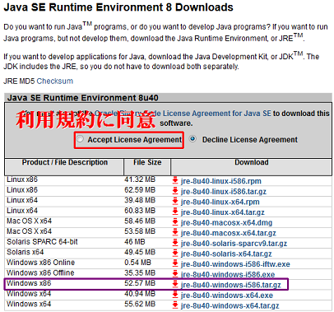Viewport: 334px width, 312px height.
Task: Click the 52.57 MB file size cell
Action: [x=140, y=283]
